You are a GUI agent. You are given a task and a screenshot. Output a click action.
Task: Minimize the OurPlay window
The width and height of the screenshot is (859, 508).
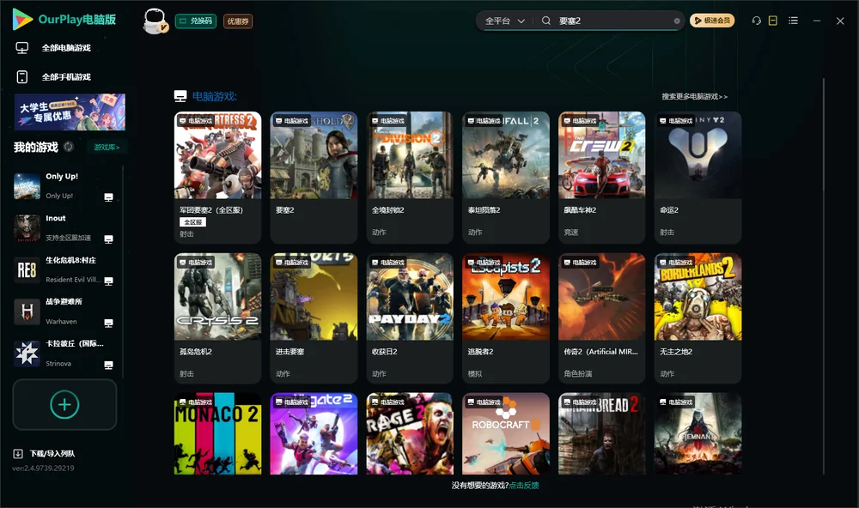pyautogui.click(x=817, y=21)
